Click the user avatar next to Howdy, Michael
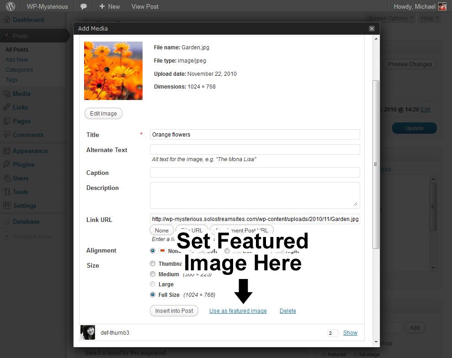Viewport: 452px width, 358px height. [442, 6]
